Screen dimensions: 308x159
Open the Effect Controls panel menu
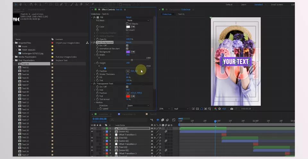125,9
